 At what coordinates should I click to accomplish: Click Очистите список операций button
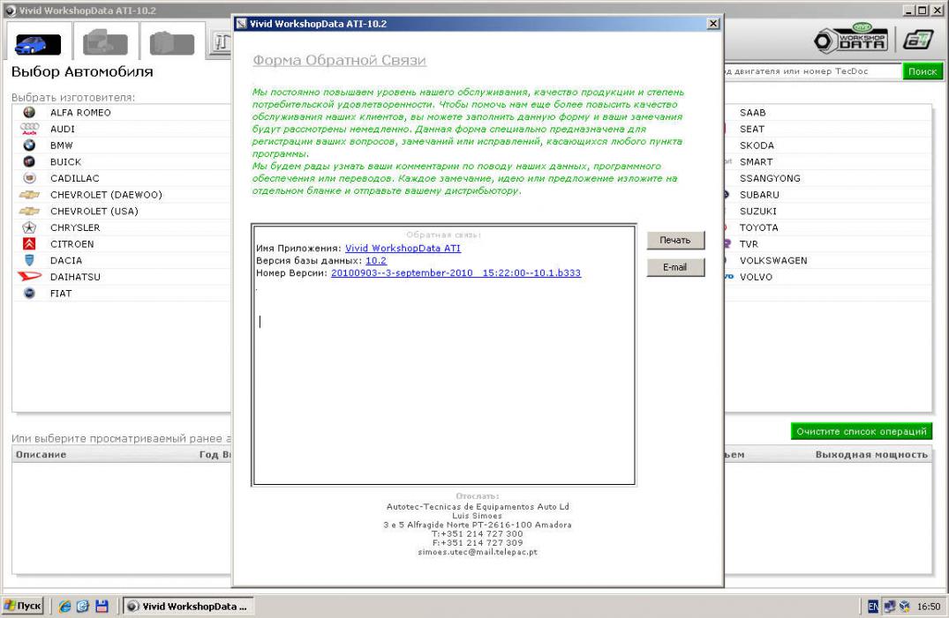coord(862,431)
